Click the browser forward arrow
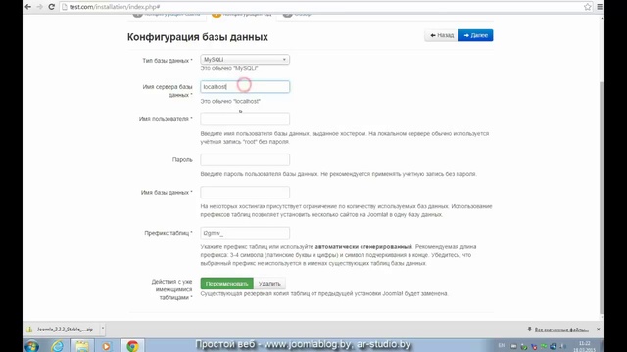The width and height of the screenshot is (627, 352). click(x=39, y=7)
